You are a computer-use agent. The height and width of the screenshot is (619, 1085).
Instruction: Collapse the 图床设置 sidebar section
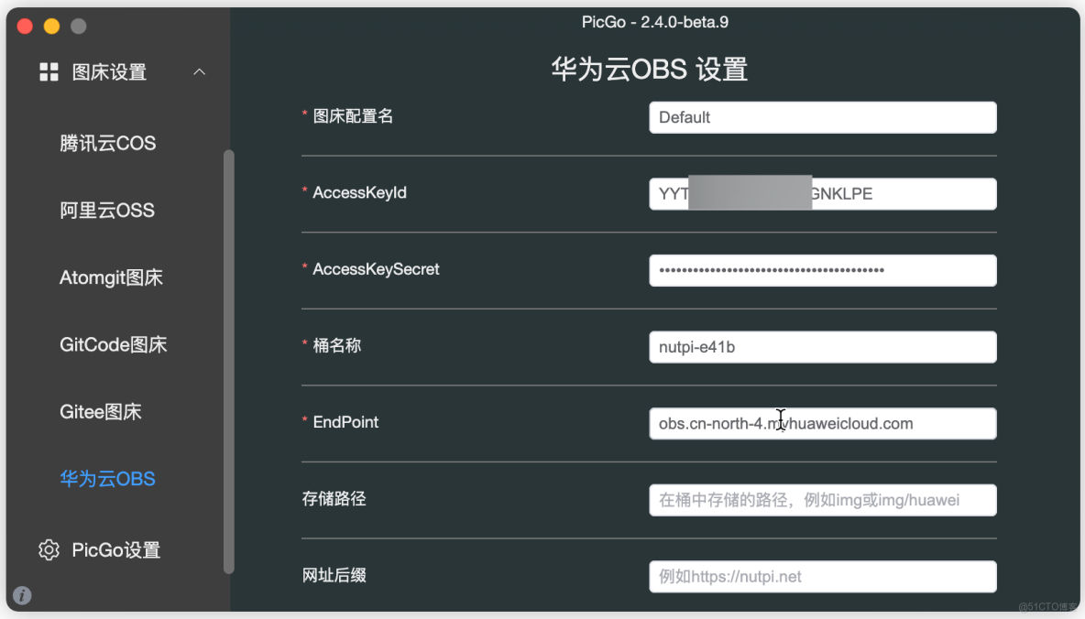pos(200,71)
